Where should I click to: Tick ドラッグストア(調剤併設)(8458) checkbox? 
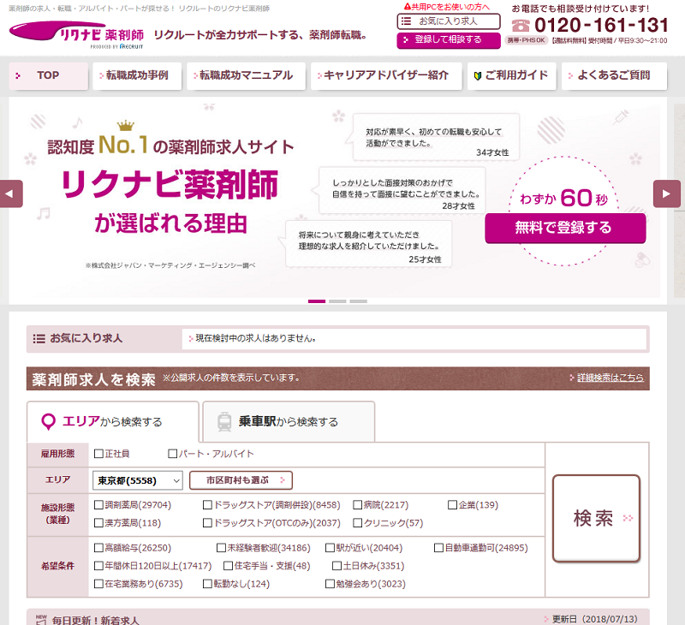207,505
